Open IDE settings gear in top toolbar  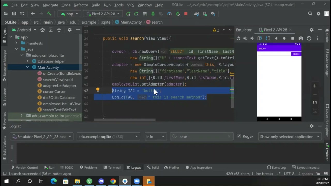coord(318,14)
